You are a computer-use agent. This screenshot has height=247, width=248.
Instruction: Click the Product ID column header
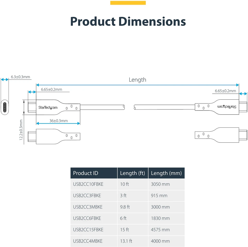tap(94, 173)
